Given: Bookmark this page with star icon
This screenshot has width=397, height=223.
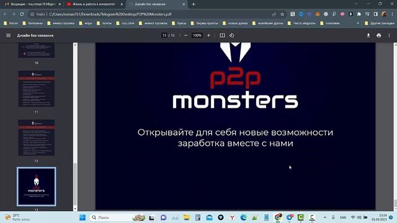Looking at the screenshot, I should 282,14.
